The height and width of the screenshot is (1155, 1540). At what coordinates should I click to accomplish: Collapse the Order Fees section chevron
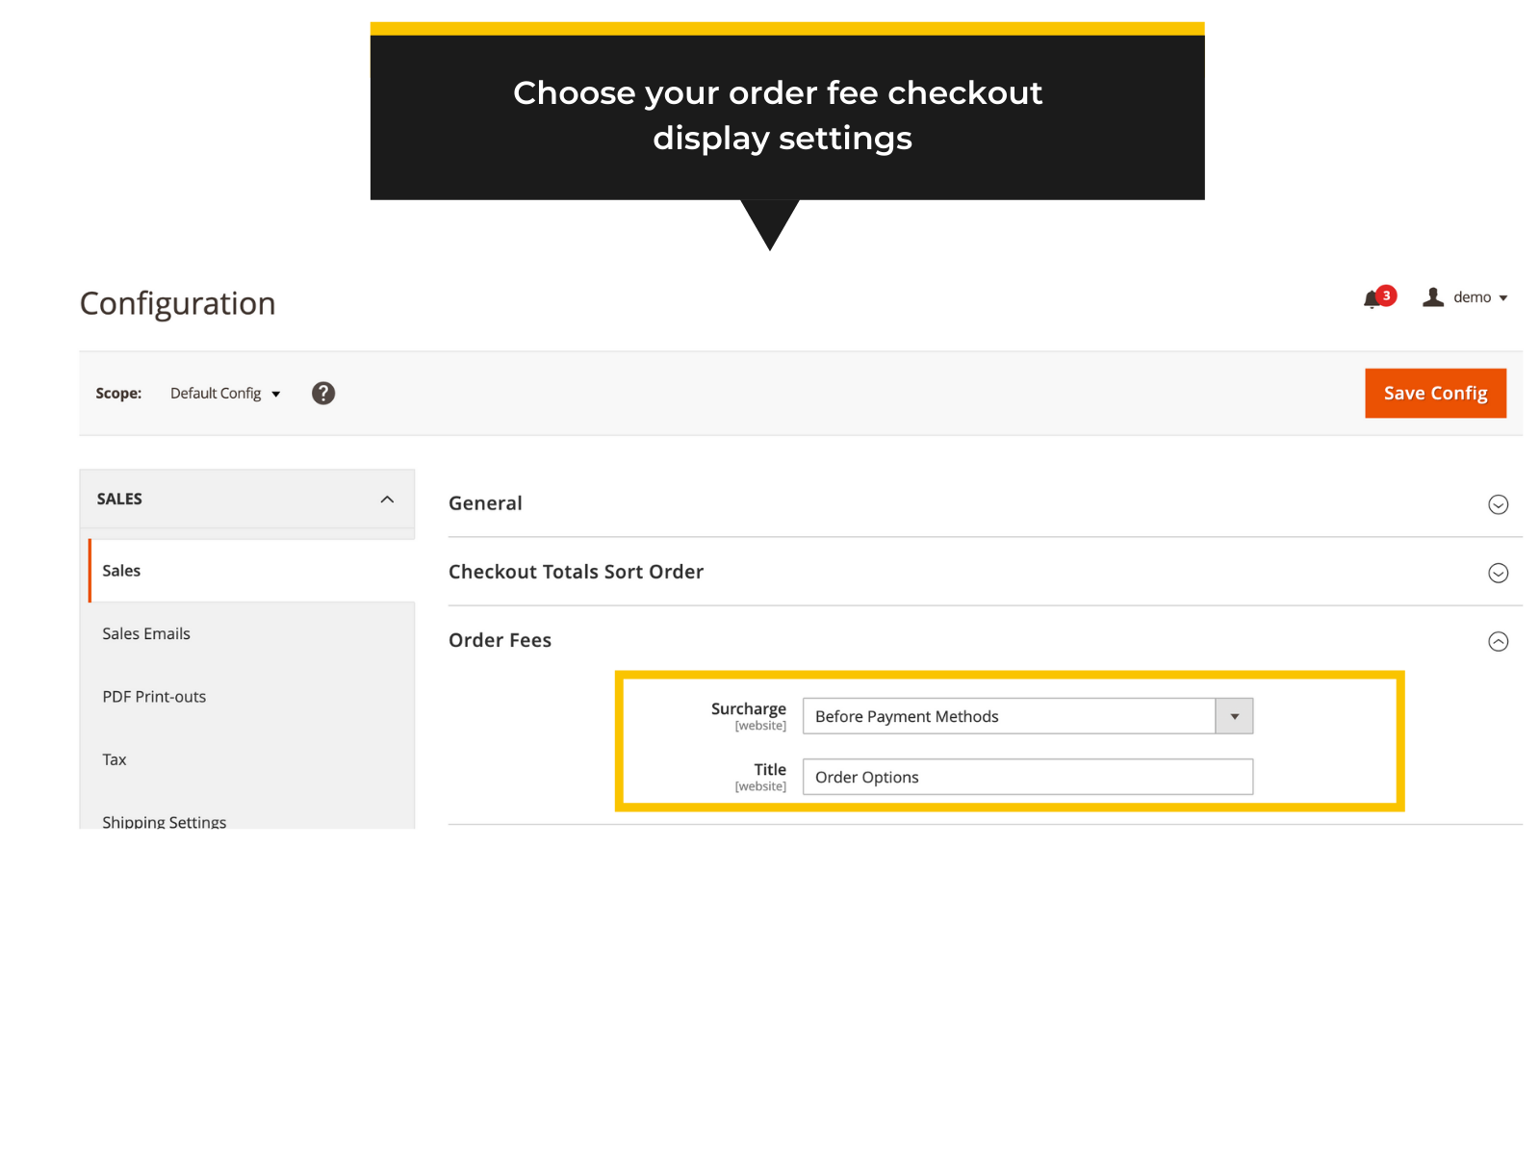(x=1498, y=641)
